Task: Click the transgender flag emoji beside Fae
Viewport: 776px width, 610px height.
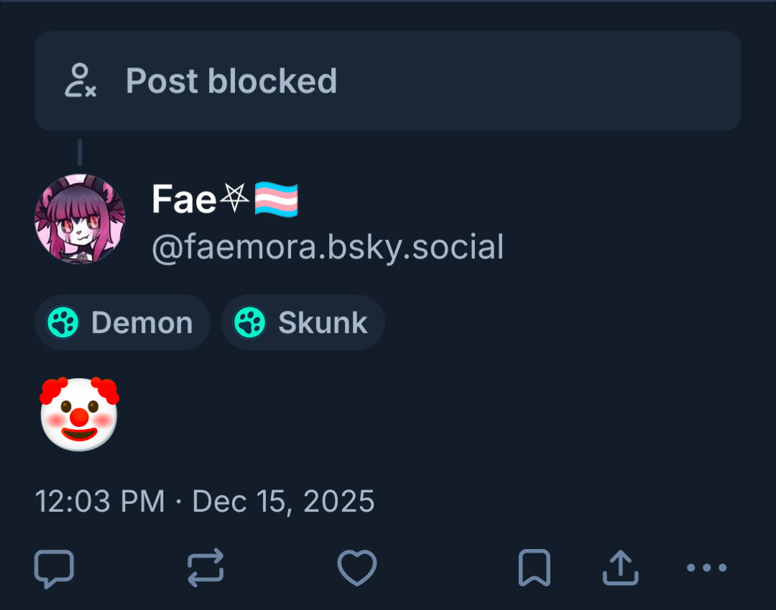Action: [x=276, y=200]
